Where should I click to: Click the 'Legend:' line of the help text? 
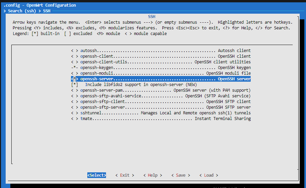(90, 34)
